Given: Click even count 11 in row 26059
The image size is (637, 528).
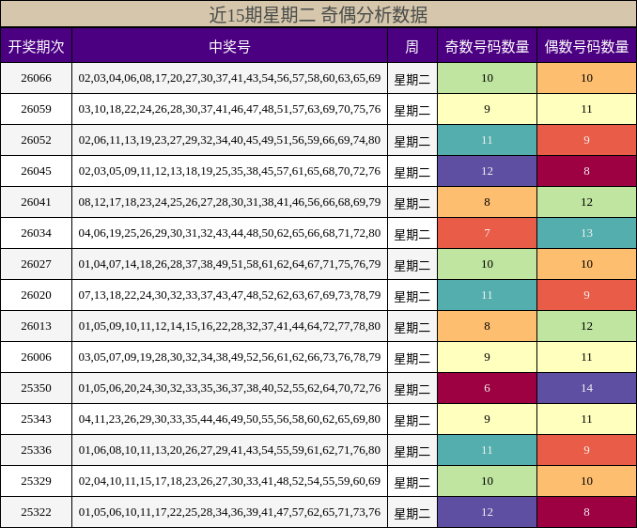Looking at the screenshot, I should pyautogui.click(x=586, y=109).
